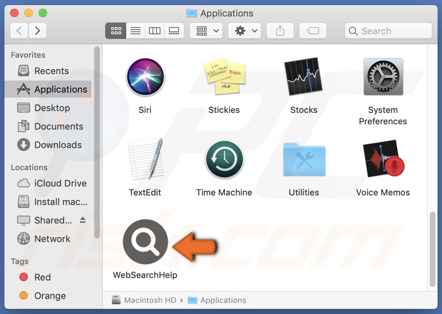Click the Share toolbar button
442x314 pixels.
280,31
